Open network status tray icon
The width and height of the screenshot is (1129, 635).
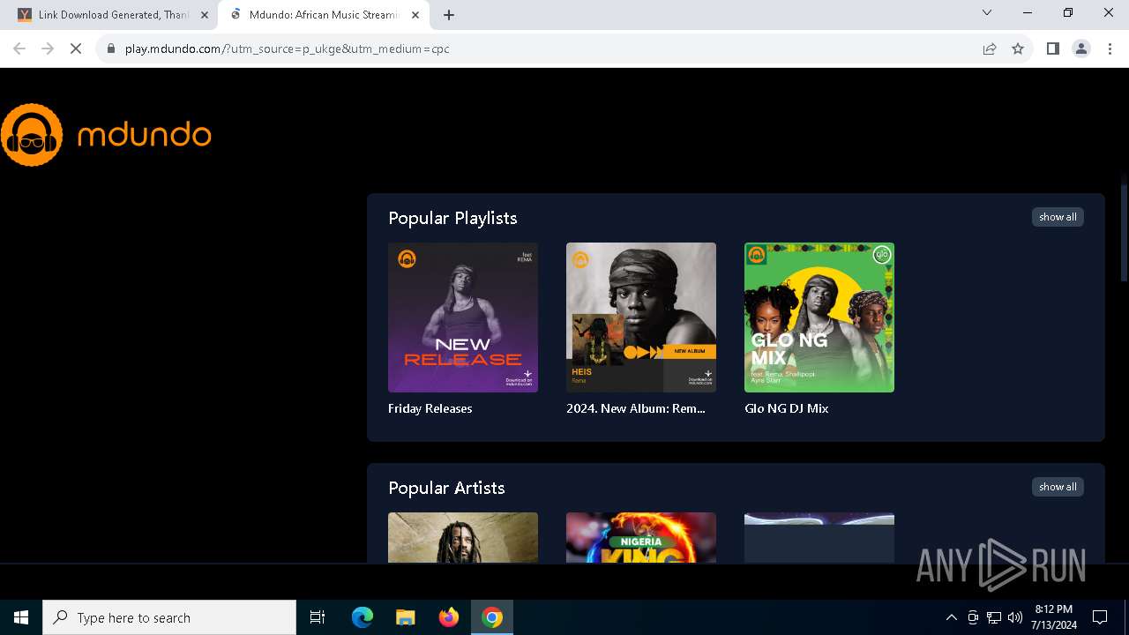coord(994,617)
